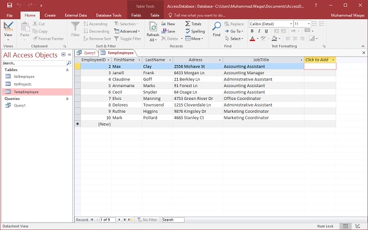The image size is (368, 230).
Task: Click the New record icon in ribbon
Action: (x=164, y=24)
